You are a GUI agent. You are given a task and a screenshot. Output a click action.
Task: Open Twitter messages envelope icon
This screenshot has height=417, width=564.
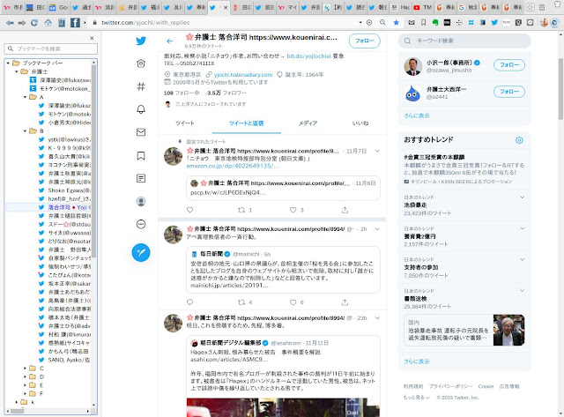tap(141, 132)
